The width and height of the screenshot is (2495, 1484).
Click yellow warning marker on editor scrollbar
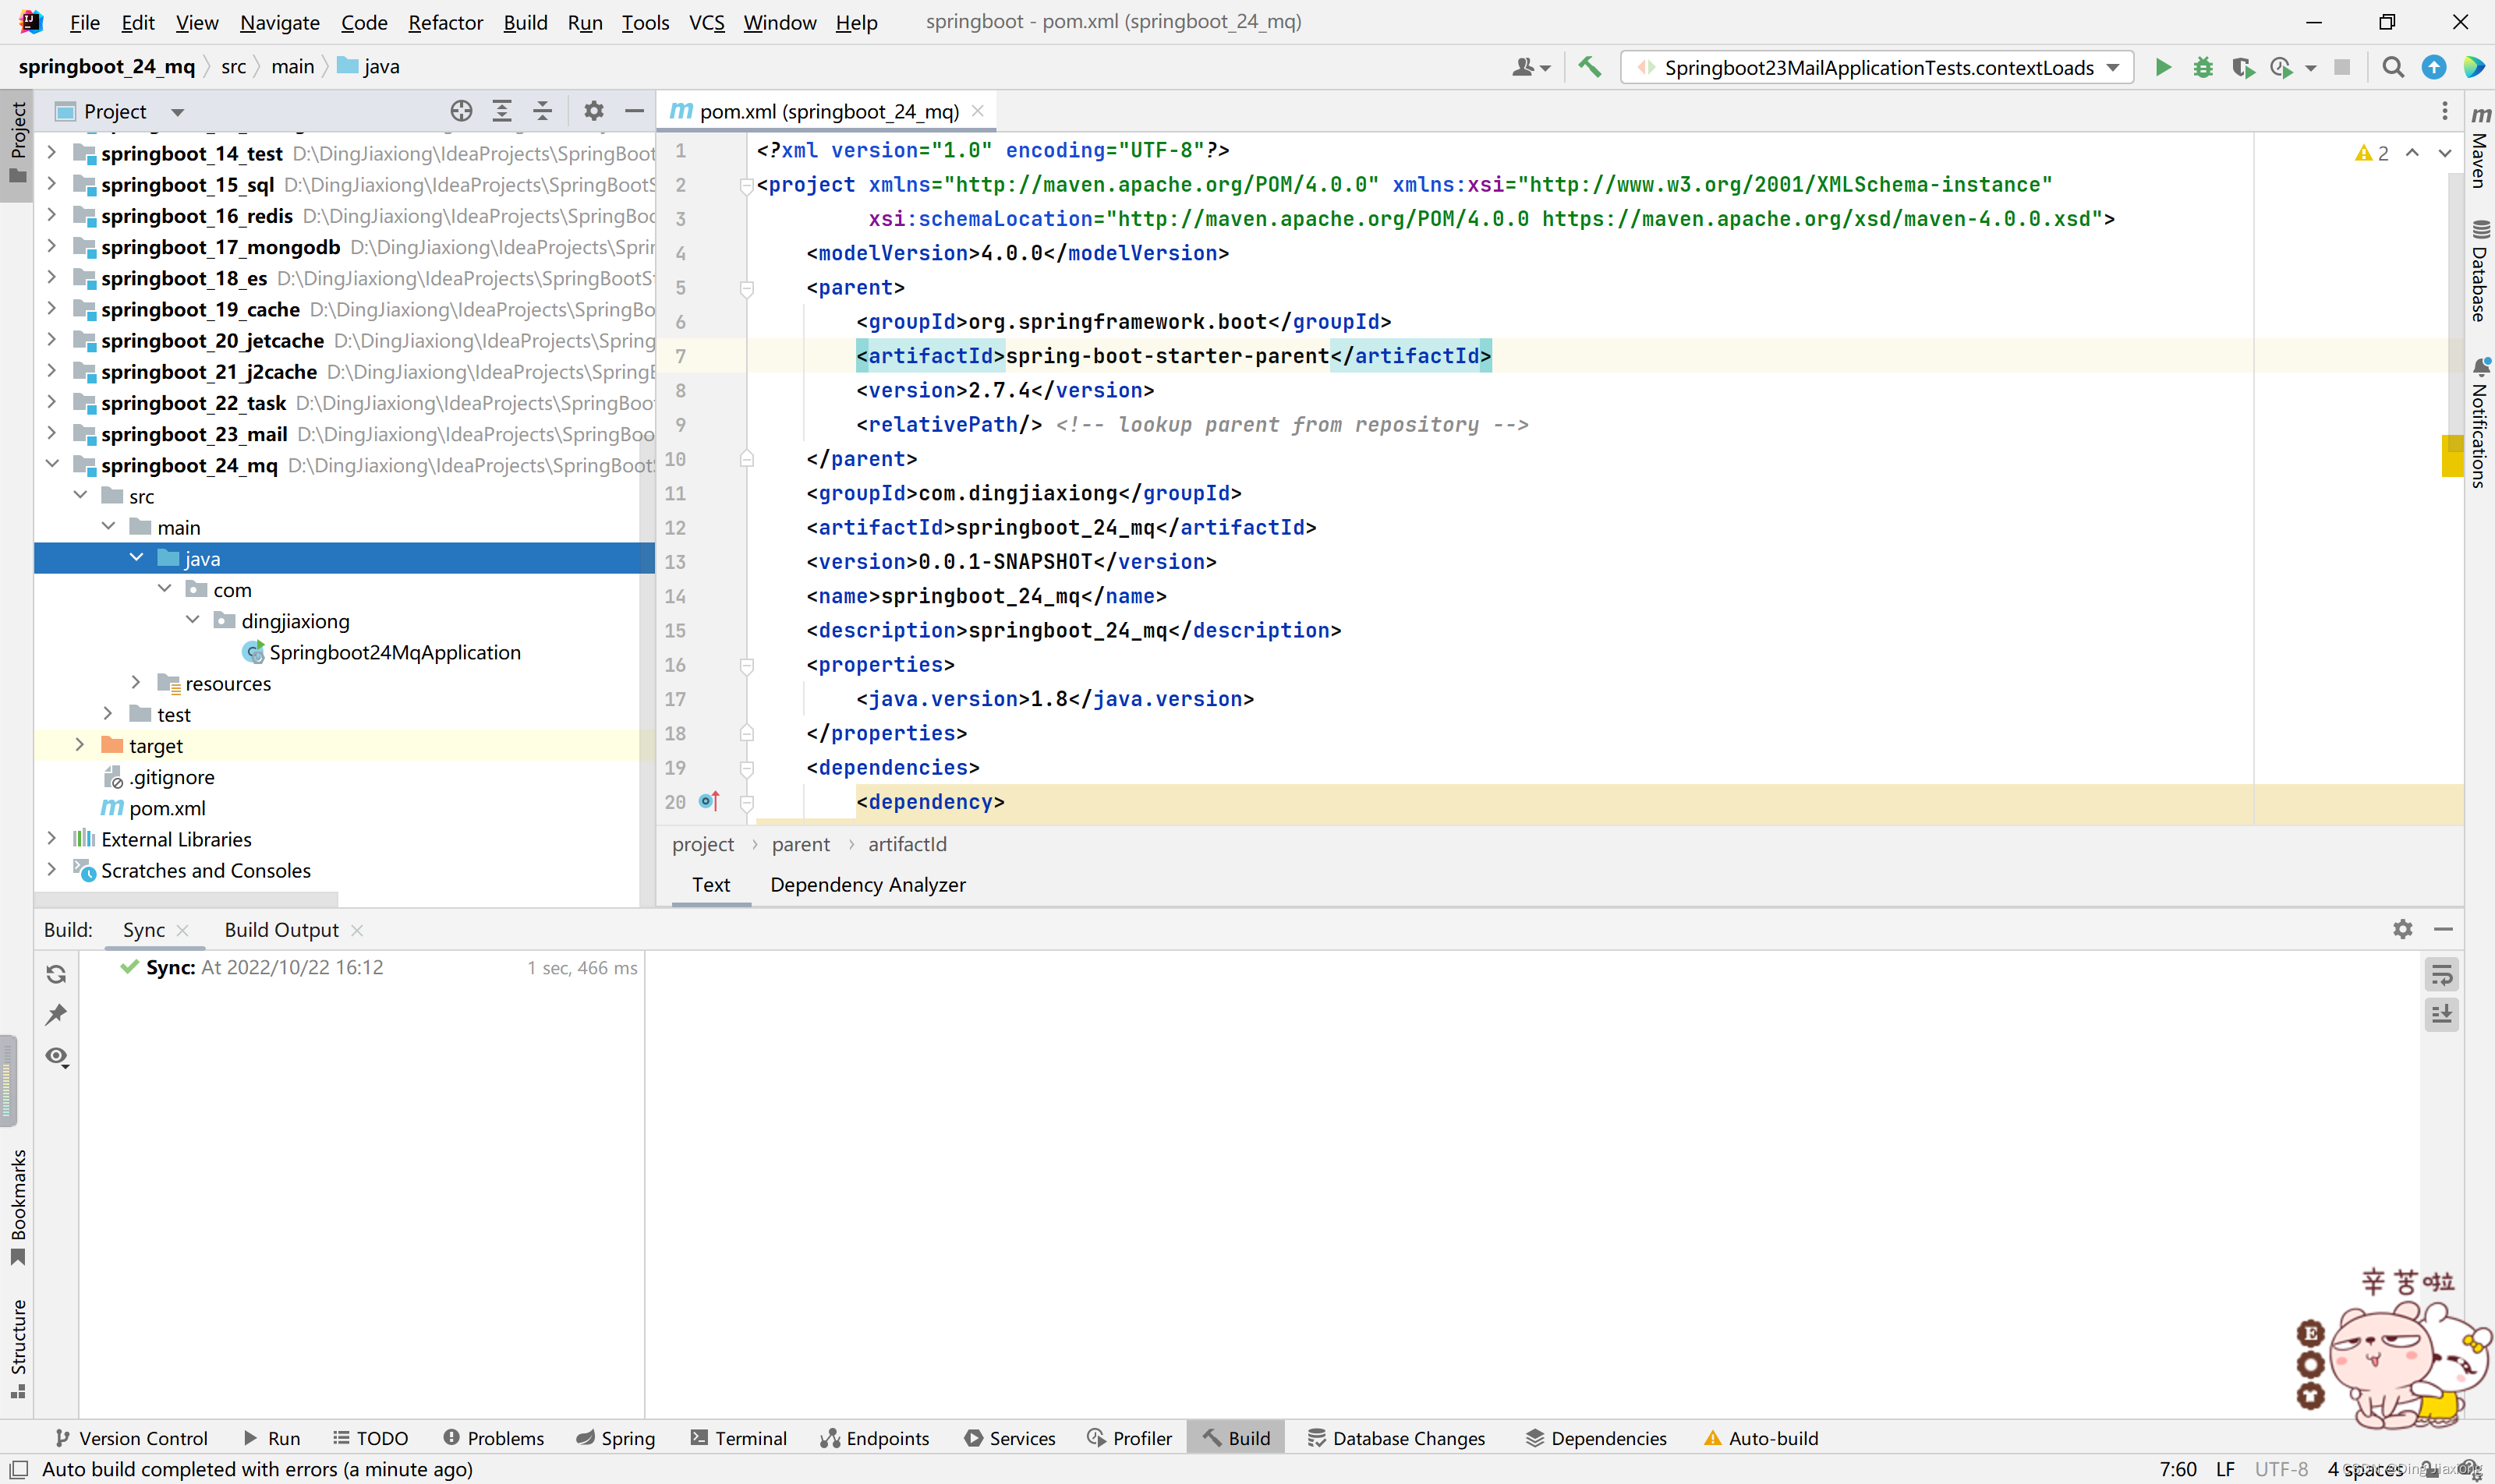pyautogui.click(x=2452, y=456)
